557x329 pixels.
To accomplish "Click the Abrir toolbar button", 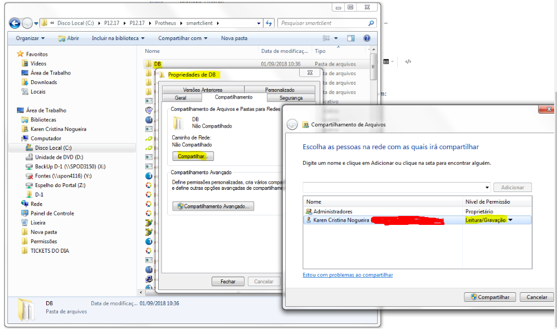I will pyautogui.click(x=69, y=38).
